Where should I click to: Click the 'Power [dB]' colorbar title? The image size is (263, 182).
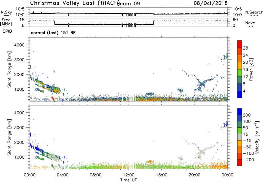(251, 69)
